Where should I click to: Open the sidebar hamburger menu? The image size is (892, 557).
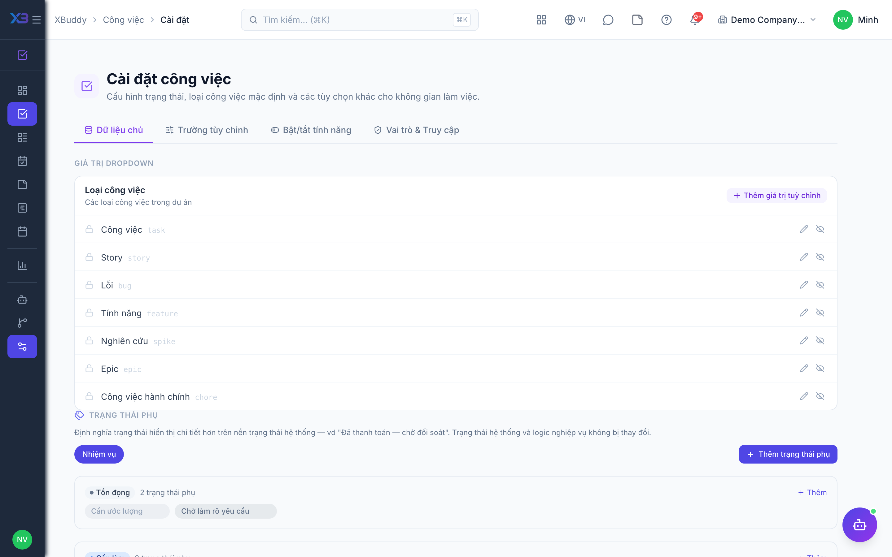37,19
